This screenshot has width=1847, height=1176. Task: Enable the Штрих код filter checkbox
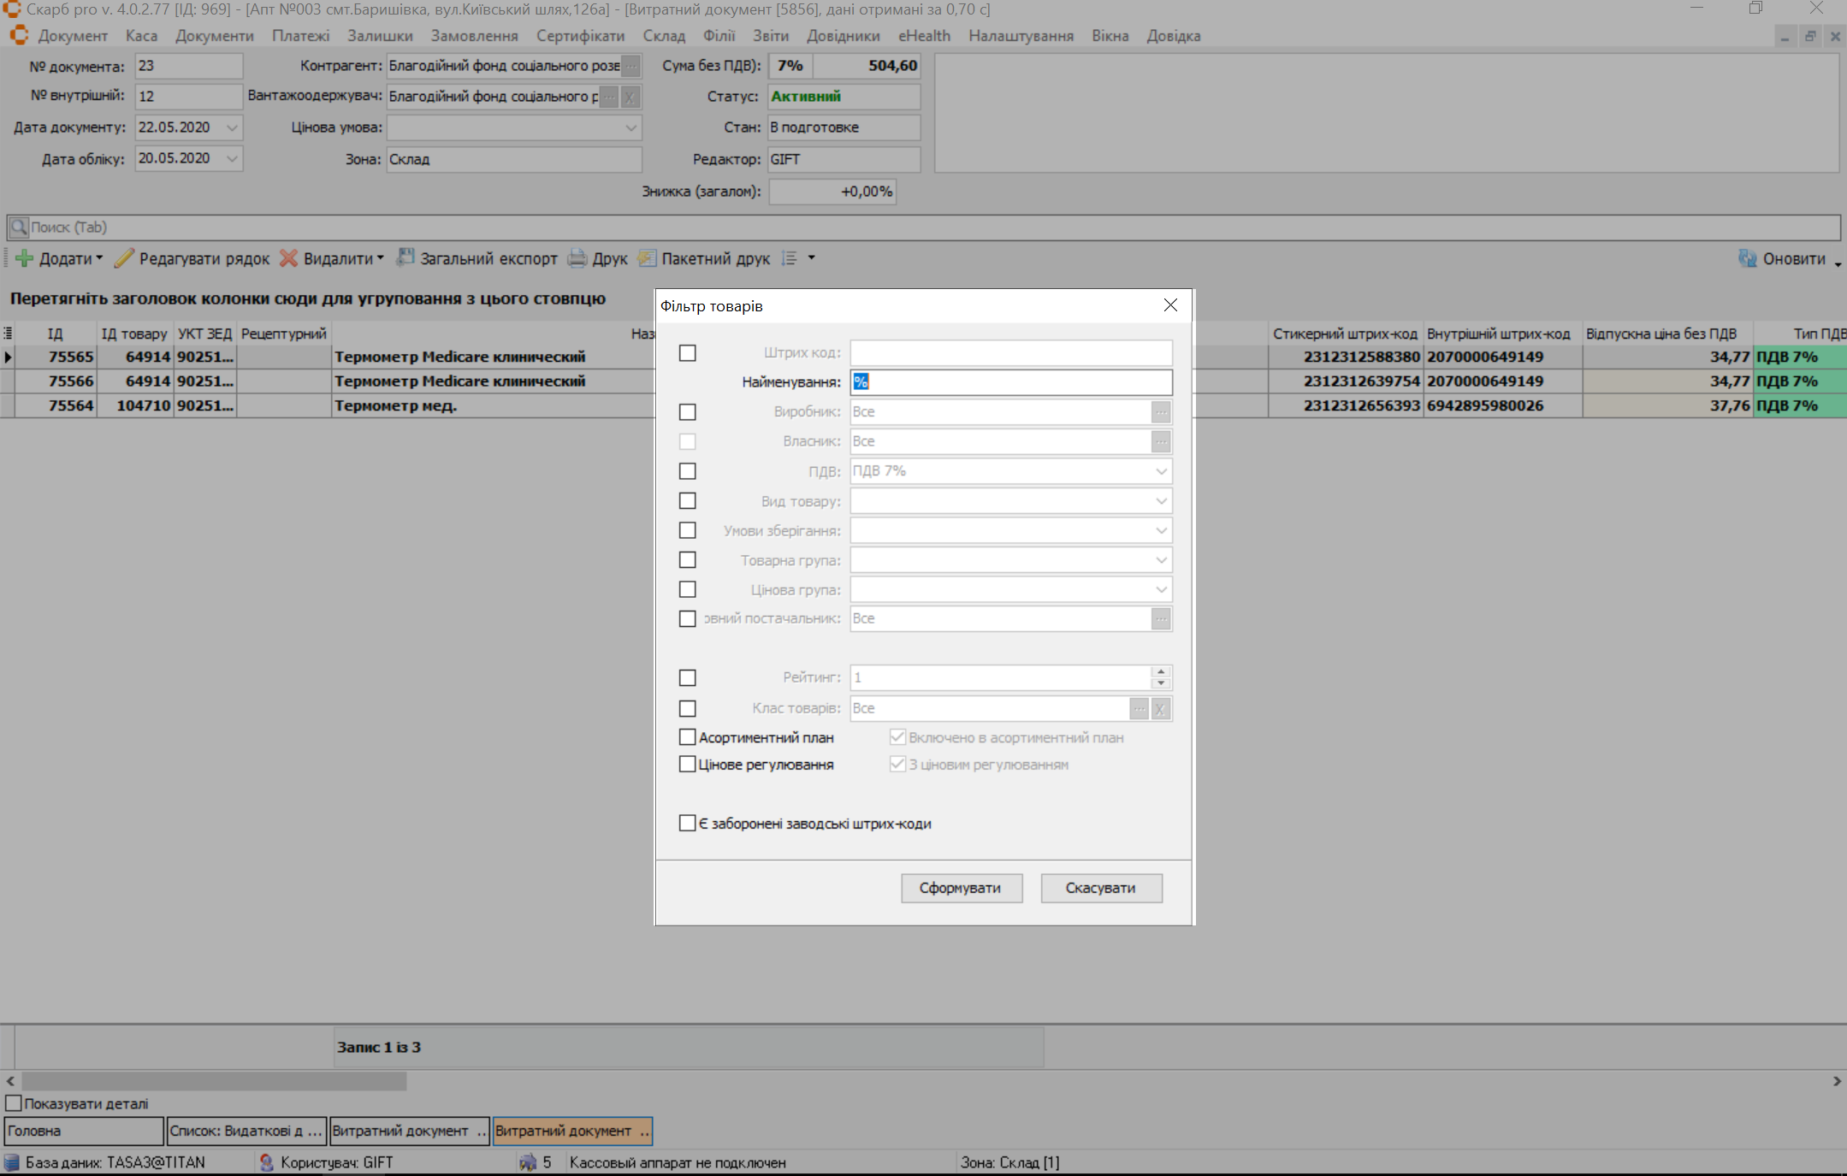pyautogui.click(x=688, y=353)
